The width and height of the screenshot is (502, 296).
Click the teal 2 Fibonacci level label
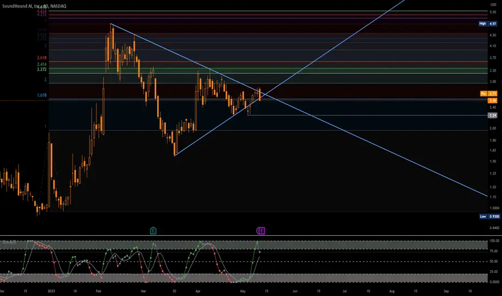45,79
